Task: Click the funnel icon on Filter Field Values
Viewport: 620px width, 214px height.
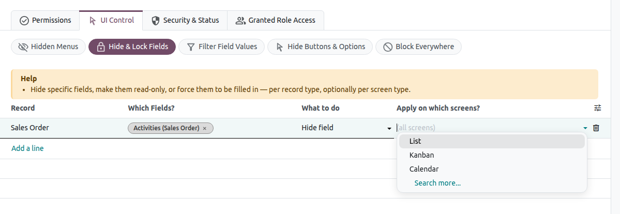Action: (x=191, y=47)
